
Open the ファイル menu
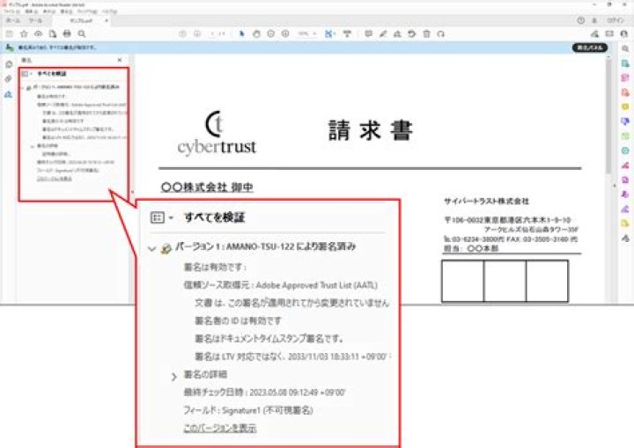11,11
